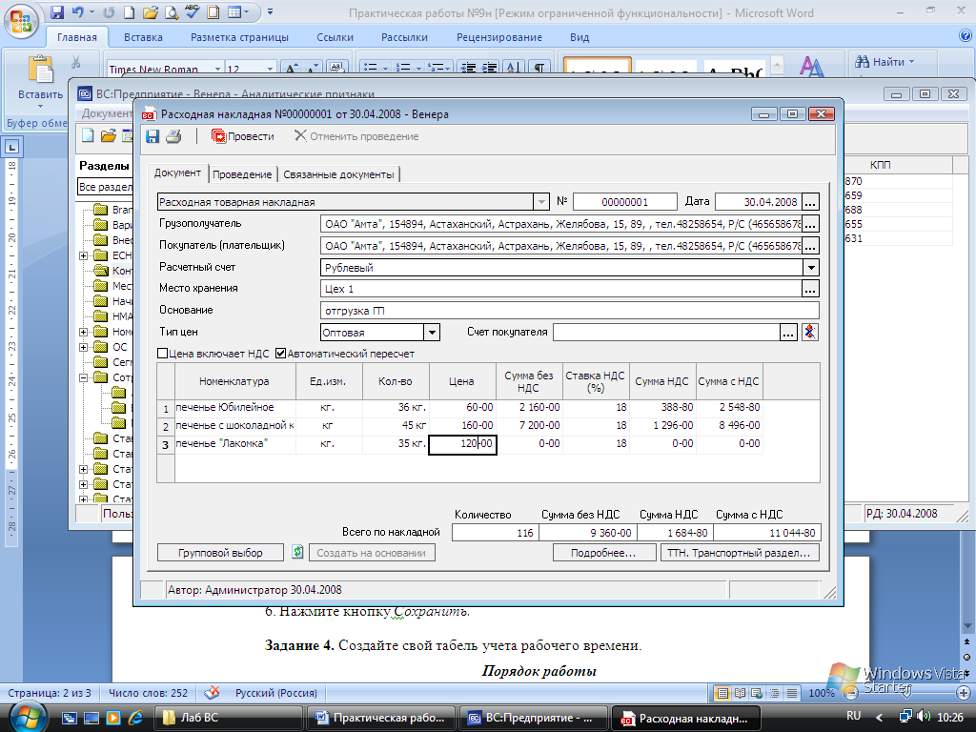Switch to the Связанные документы tab
The image size is (976, 732).
point(338,174)
